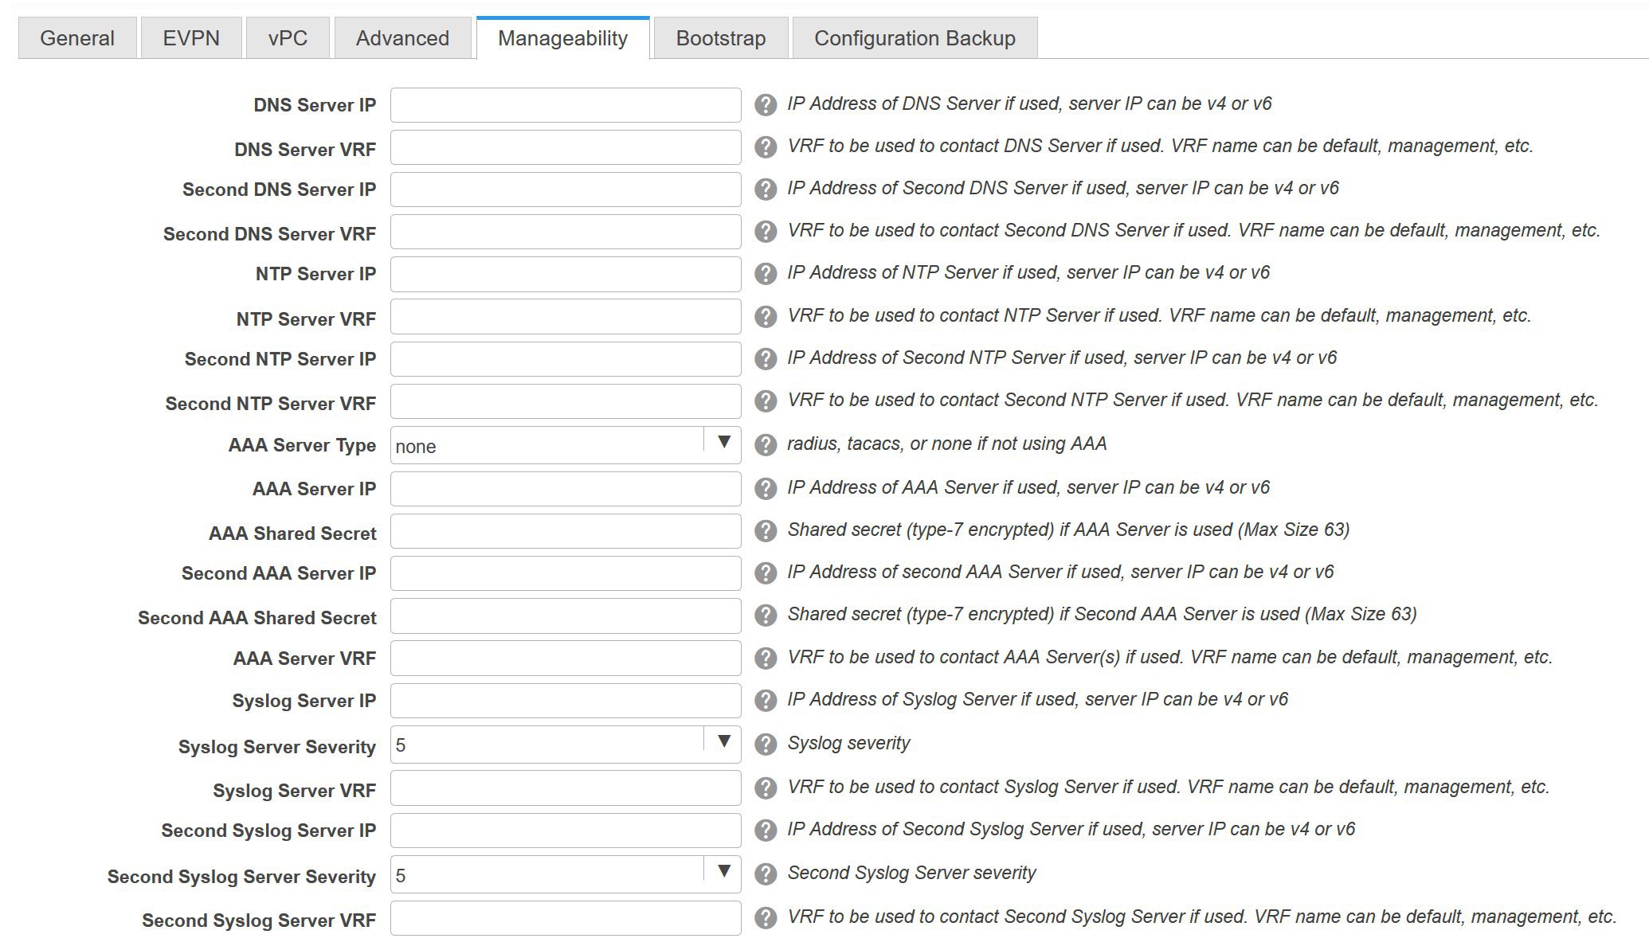Click help icon for AAA Server Type
The width and height of the screenshot is (1649, 946).
pyautogui.click(x=765, y=445)
